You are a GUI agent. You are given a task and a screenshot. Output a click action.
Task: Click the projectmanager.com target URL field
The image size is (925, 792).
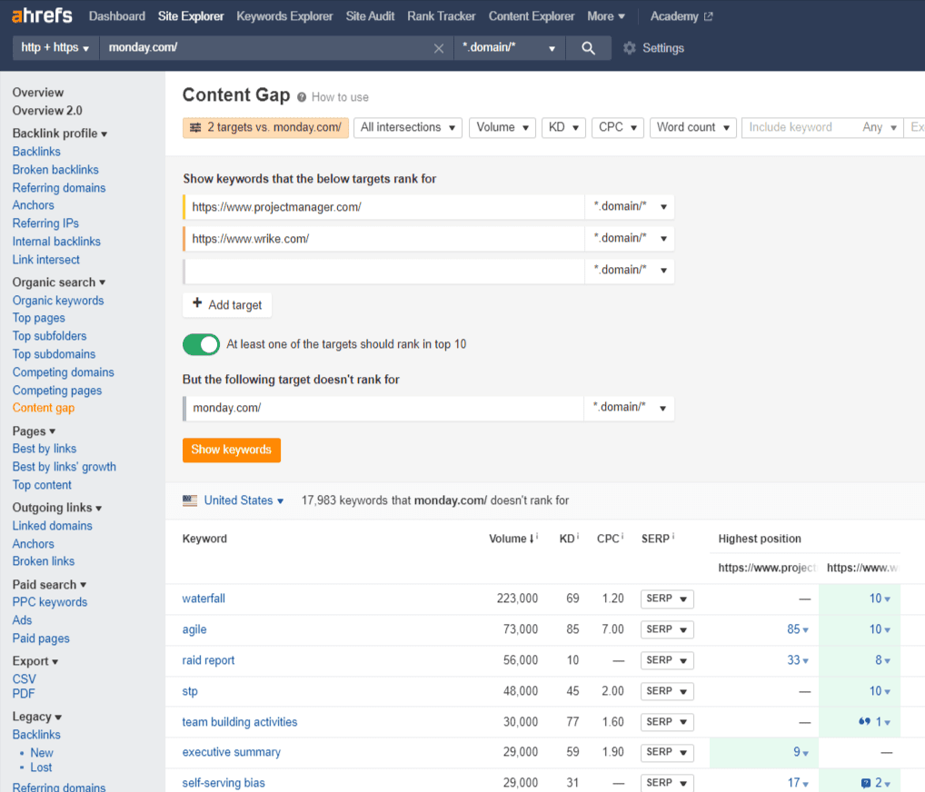384,207
